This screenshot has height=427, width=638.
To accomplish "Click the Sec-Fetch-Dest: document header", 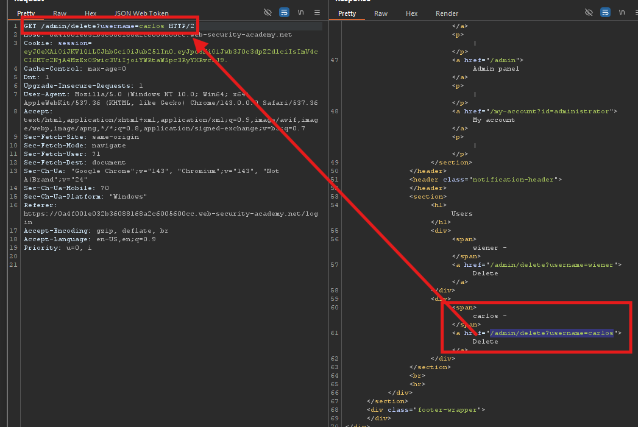I will [x=74, y=163].
